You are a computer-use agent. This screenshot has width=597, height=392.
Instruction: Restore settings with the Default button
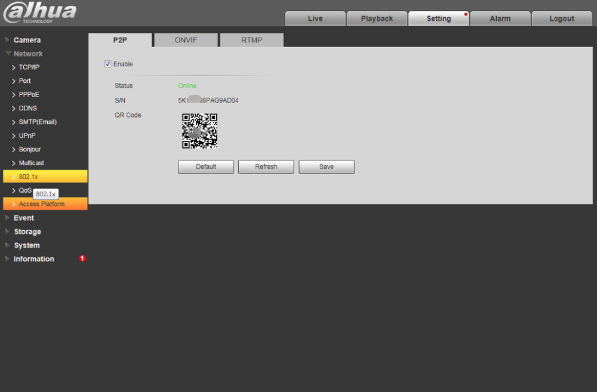pyautogui.click(x=206, y=166)
